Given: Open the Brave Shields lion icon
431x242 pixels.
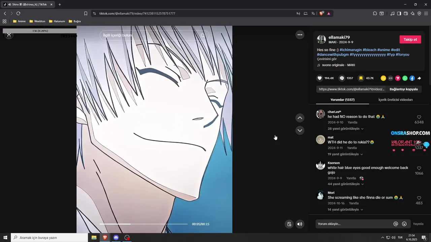Looking at the screenshot, I should point(321,13).
